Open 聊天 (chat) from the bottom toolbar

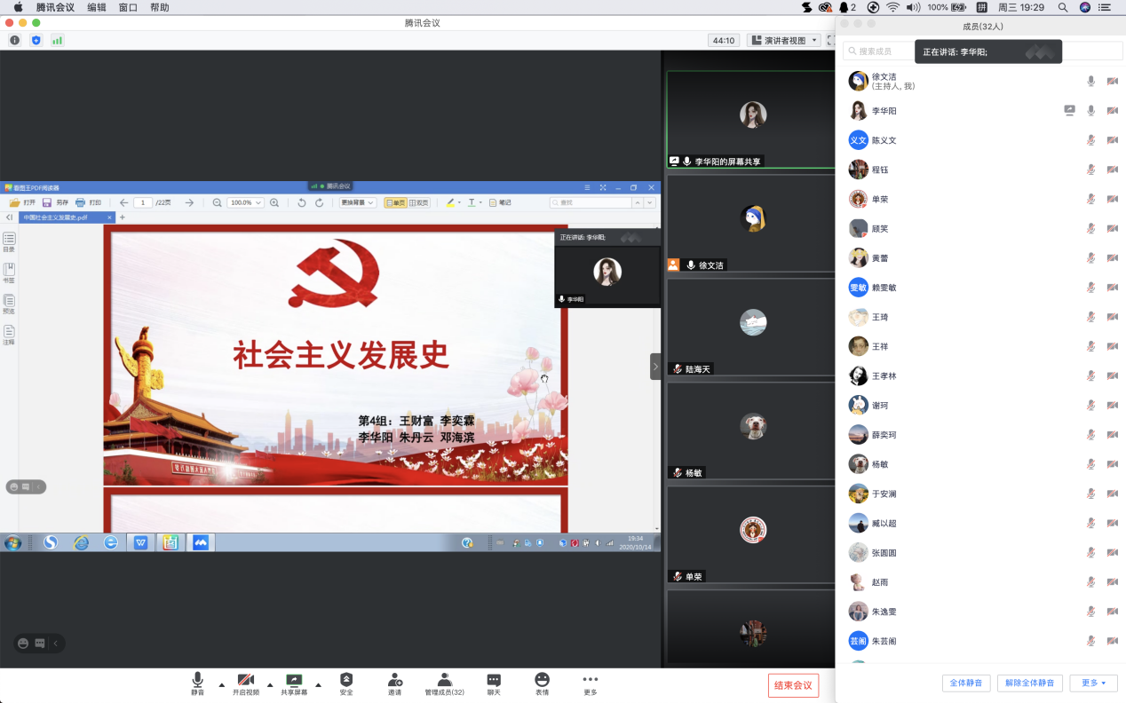(x=494, y=680)
